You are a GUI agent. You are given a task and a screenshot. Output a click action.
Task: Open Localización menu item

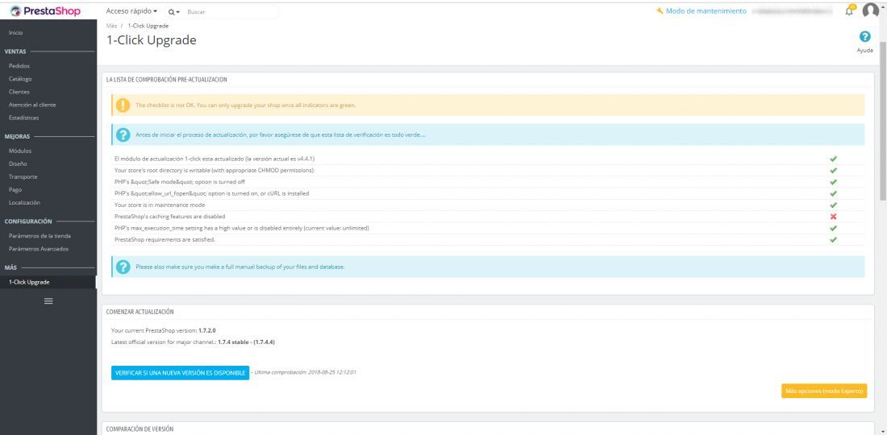point(24,202)
